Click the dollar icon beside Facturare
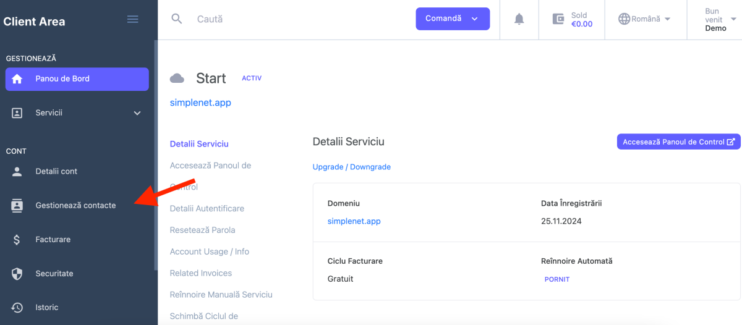The width and height of the screenshot is (742, 325). [x=17, y=240]
